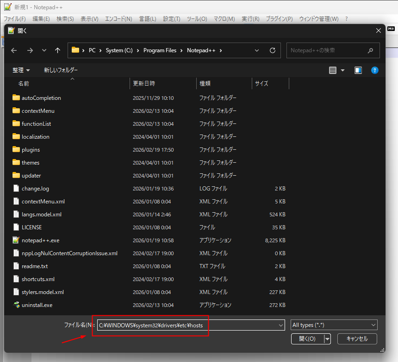Viewport: 398px width, 362px height.
Task: Navigate back using the back arrow
Action: click(13, 50)
